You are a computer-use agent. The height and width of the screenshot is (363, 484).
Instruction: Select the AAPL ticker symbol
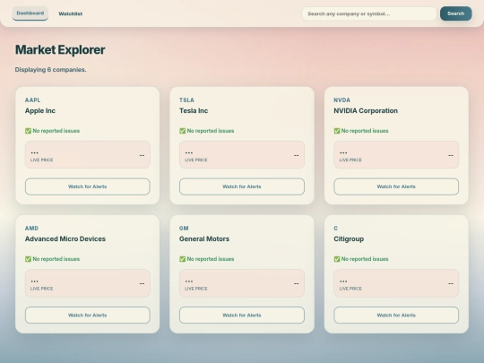pos(33,100)
